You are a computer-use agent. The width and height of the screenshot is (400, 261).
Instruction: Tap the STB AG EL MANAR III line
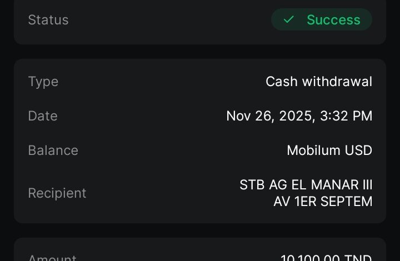306,185
